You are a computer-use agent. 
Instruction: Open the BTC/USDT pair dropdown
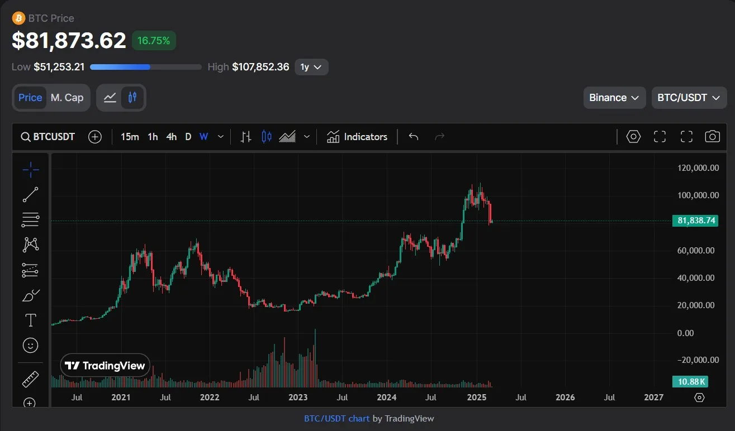689,98
